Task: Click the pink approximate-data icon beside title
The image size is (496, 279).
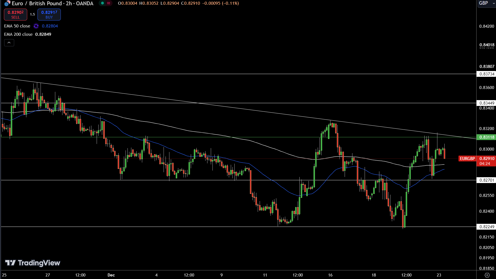Action: coord(109,3)
